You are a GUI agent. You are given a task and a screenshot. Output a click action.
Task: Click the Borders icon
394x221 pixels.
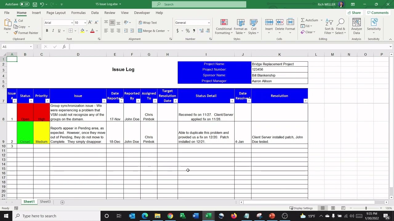point(70,31)
